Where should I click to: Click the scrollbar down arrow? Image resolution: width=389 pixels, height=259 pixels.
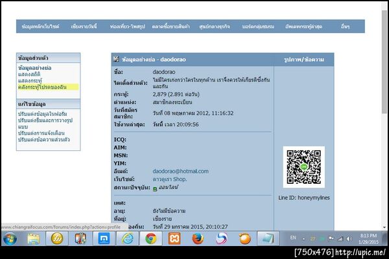coord(384,227)
